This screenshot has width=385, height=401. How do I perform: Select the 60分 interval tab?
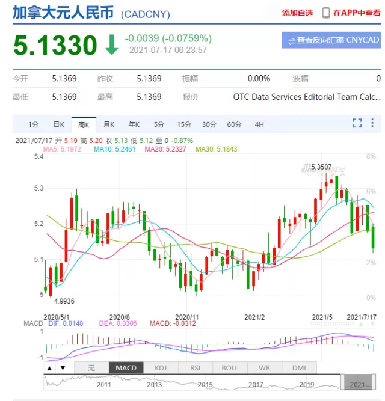click(x=234, y=124)
